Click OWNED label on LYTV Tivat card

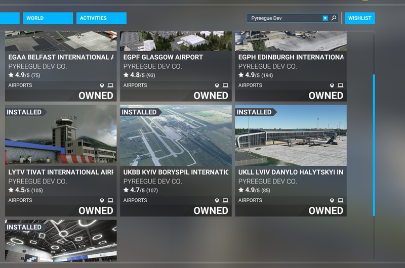[x=96, y=211]
